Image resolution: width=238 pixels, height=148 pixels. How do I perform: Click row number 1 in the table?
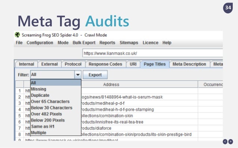tap(19, 91)
